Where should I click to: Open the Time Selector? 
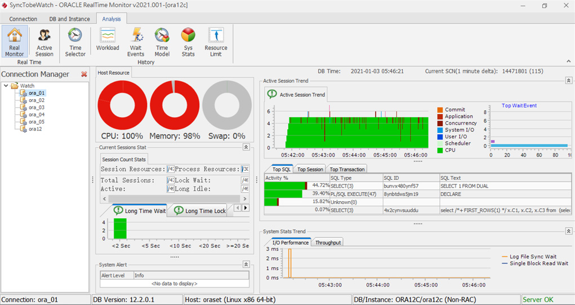point(75,42)
